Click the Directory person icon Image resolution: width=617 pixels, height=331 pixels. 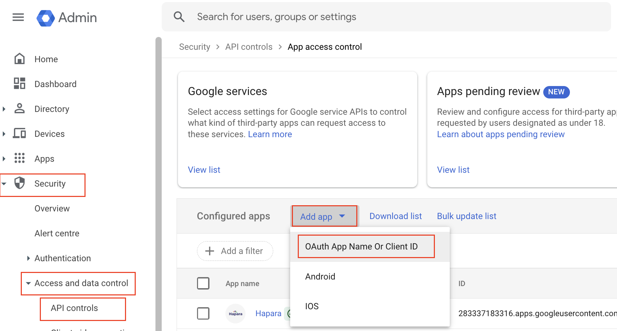pyautogui.click(x=19, y=108)
